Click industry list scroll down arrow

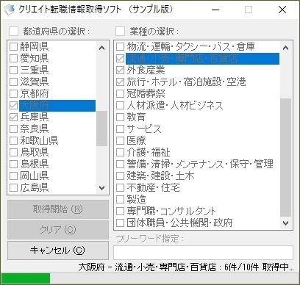click(x=285, y=223)
